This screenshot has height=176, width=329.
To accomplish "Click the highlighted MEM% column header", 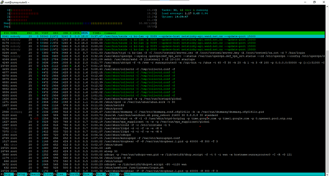I will coord(85,33).
